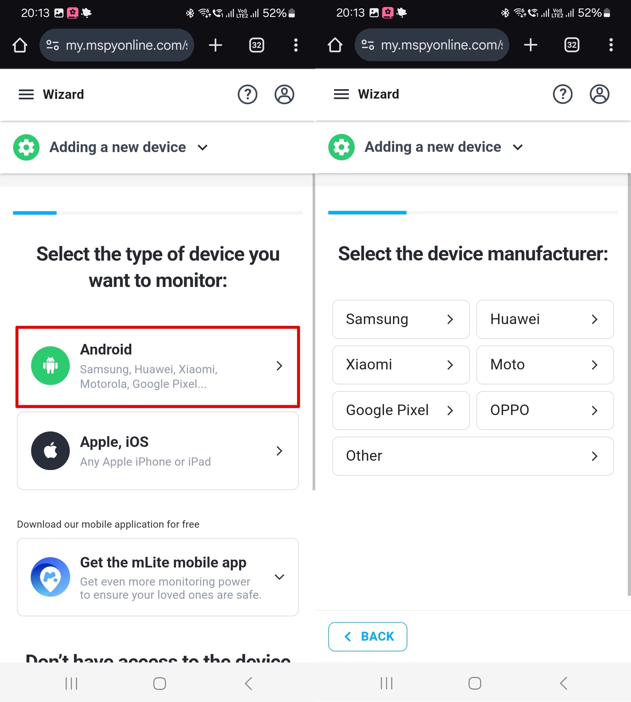Open browser three-dot menu in right screen
The image size is (631, 702).
(611, 45)
